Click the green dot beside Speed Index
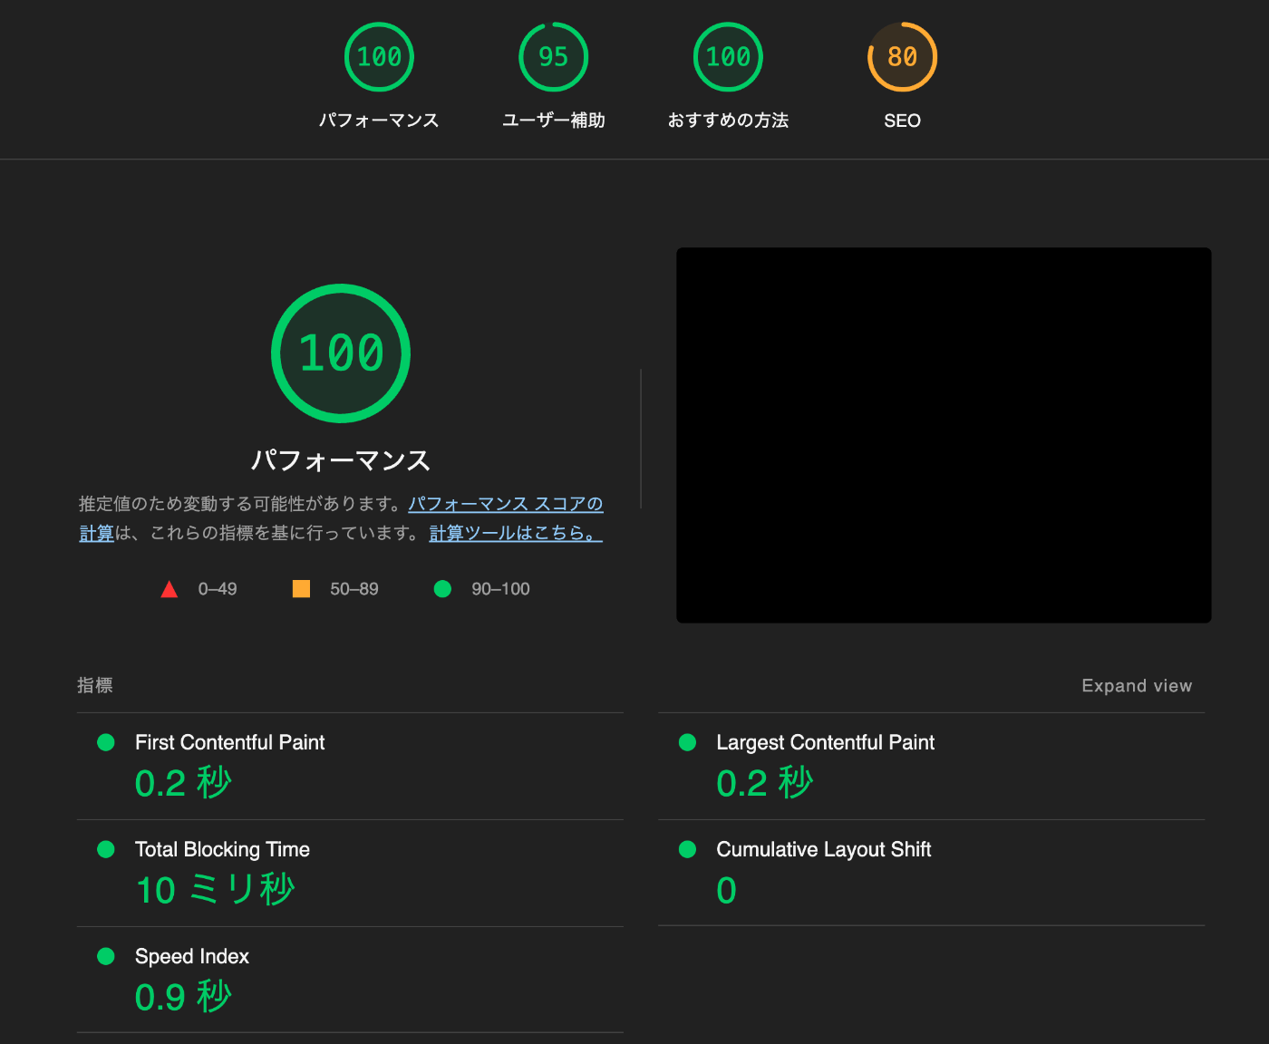 click(x=106, y=956)
